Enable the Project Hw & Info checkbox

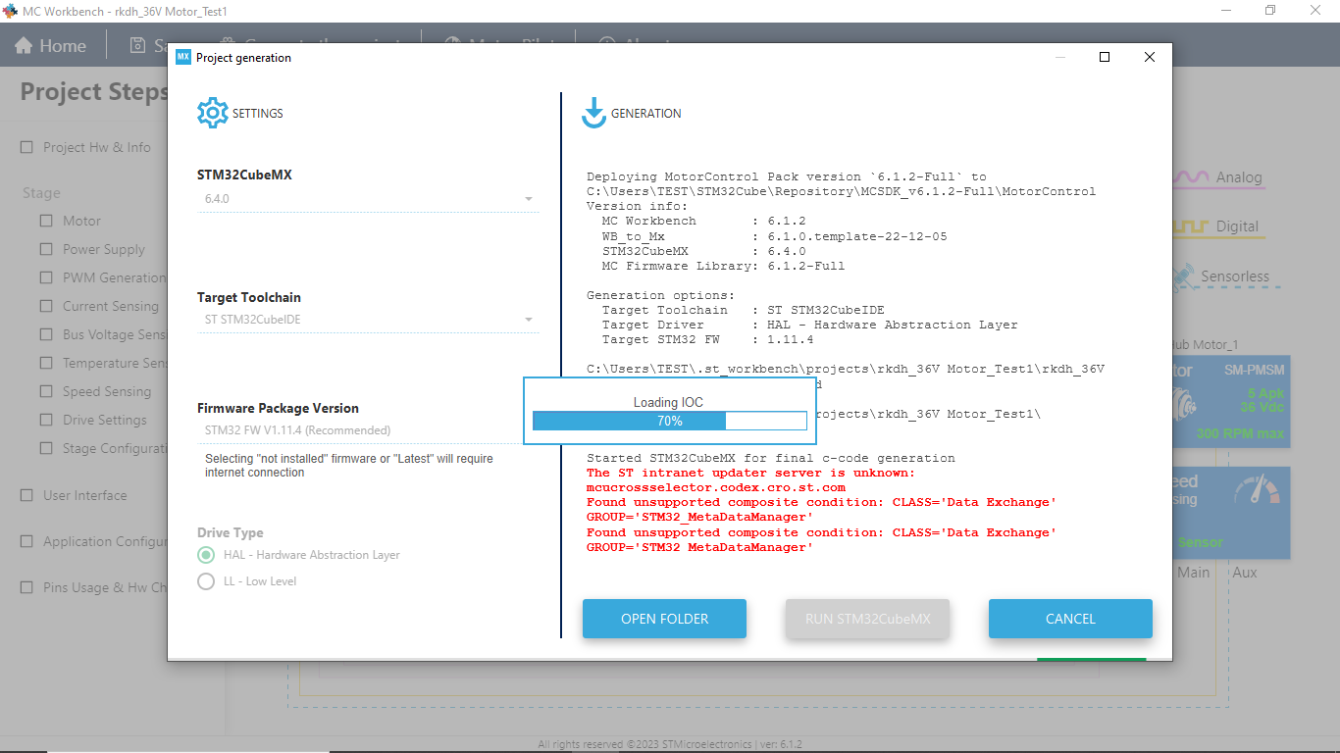(x=26, y=146)
